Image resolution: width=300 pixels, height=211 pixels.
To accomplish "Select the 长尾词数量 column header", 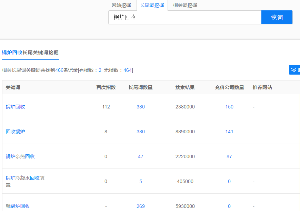I will click(x=140, y=87).
